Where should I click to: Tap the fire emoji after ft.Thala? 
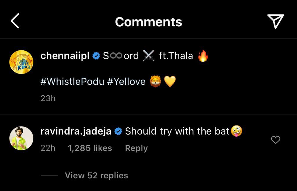pyautogui.click(x=203, y=56)
